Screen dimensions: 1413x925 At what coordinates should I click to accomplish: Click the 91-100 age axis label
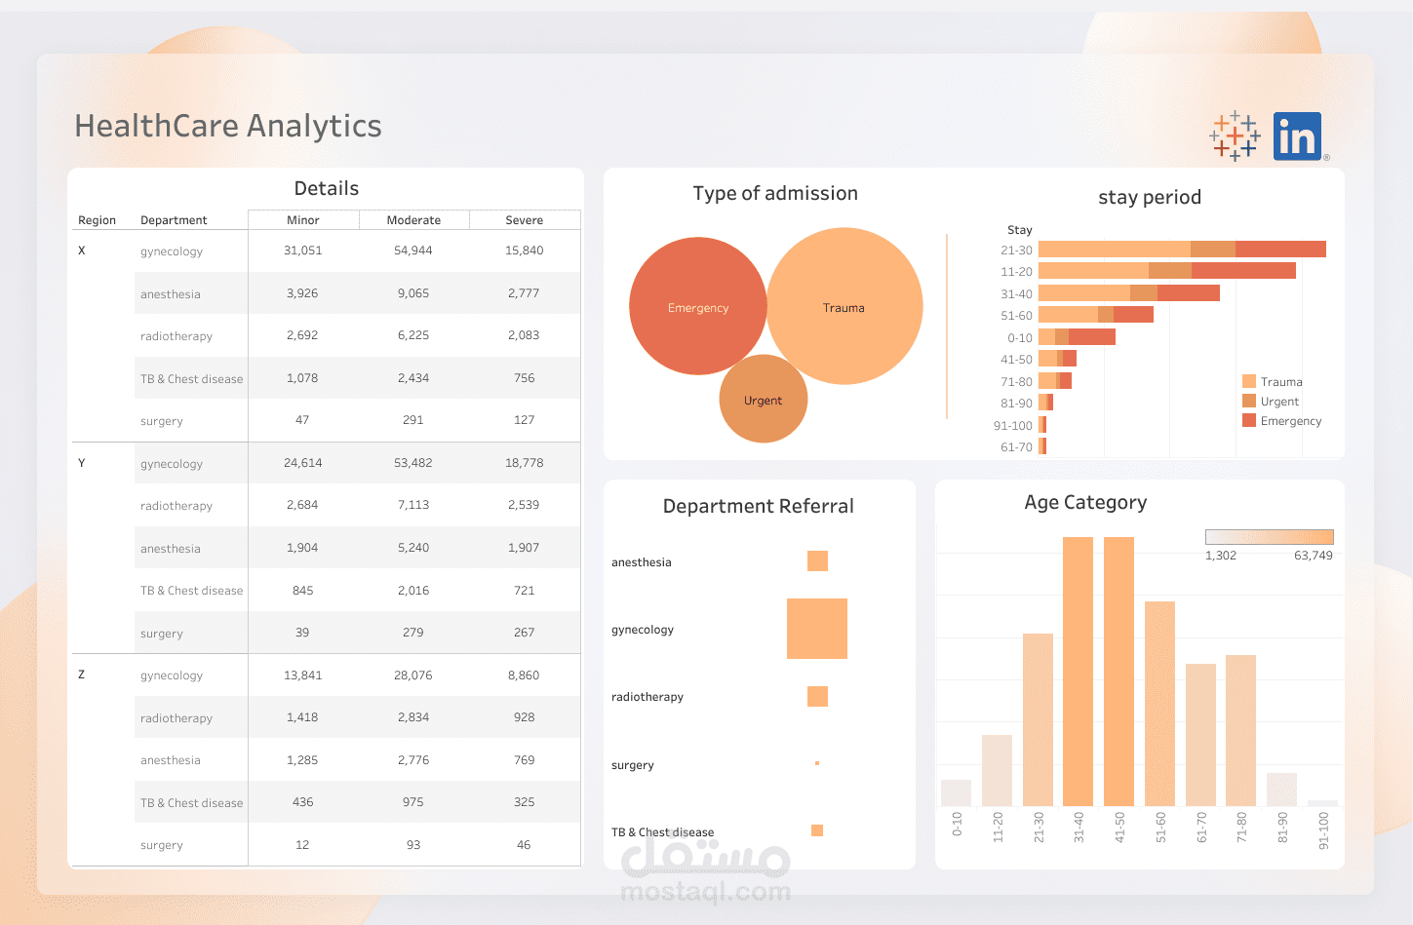coord(1323,831)
